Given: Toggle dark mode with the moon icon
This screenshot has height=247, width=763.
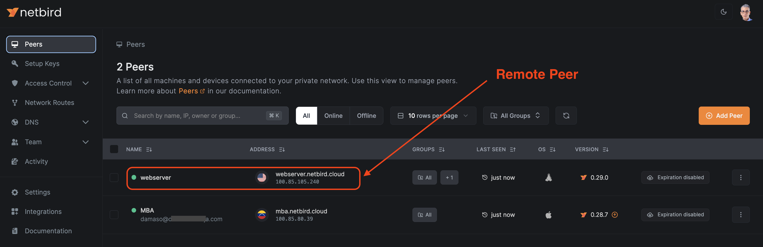Looking at the screenshot, I should (724, 12).
